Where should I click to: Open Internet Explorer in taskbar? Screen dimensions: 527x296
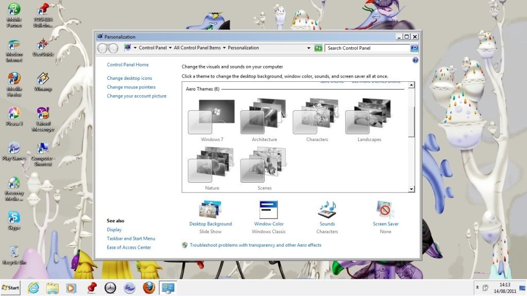[33, 288]
